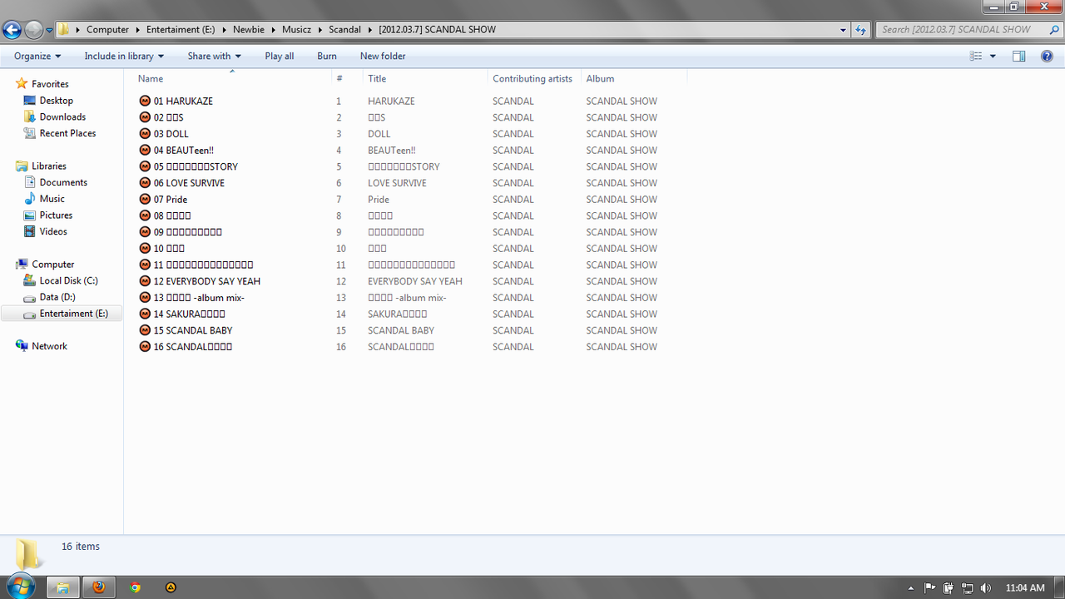
Task: Click the refresh button beside address bar
Action: tap(861, 29)
